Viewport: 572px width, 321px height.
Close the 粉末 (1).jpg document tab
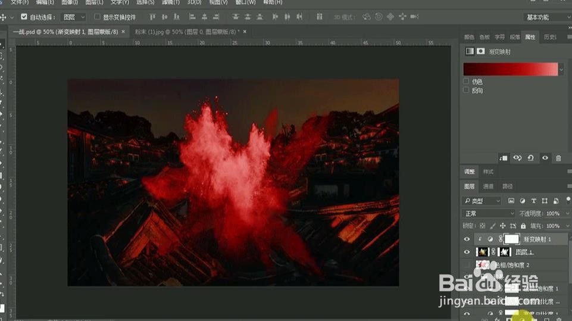point(245,32)
